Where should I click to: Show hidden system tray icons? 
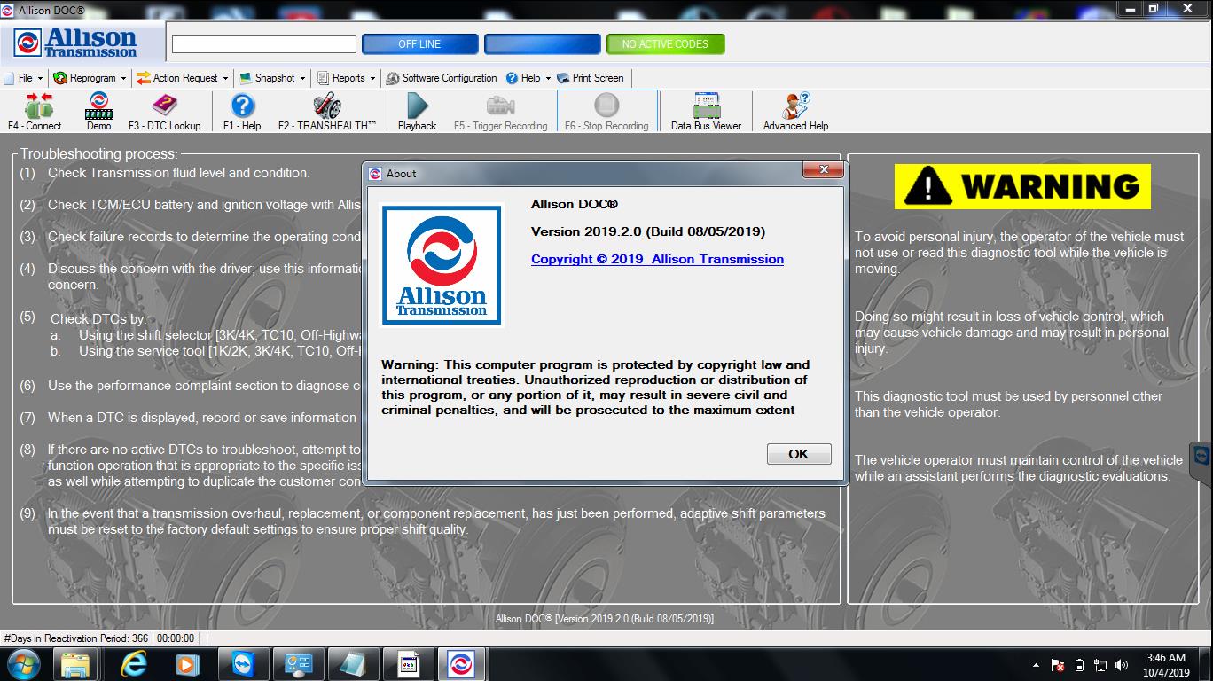pyautogui.click(x=1036, y=665)
